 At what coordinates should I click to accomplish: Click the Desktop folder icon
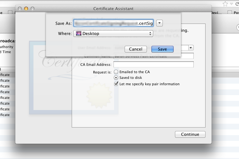79,33
